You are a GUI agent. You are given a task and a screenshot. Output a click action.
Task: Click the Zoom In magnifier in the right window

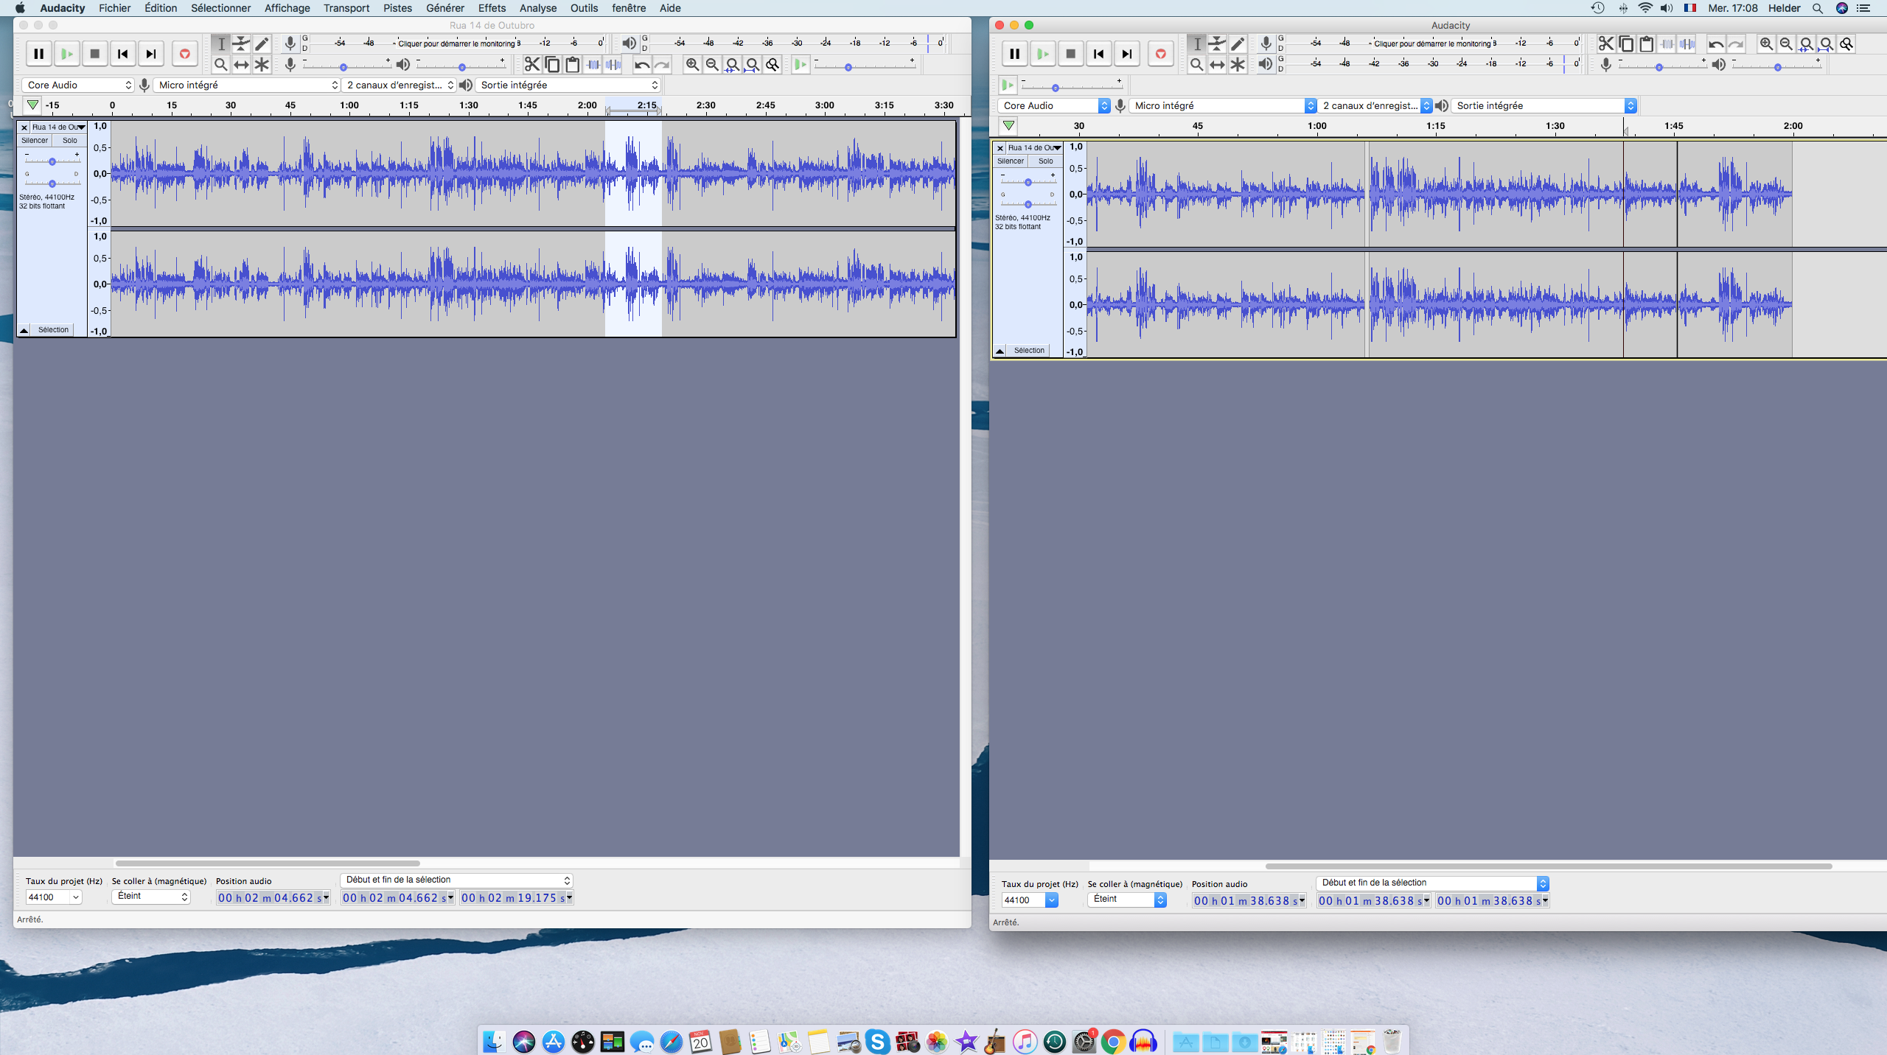click(x=1766, y=43)
